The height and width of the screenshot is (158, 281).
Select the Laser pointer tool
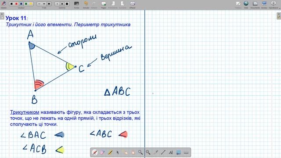[x=156, y=152]
